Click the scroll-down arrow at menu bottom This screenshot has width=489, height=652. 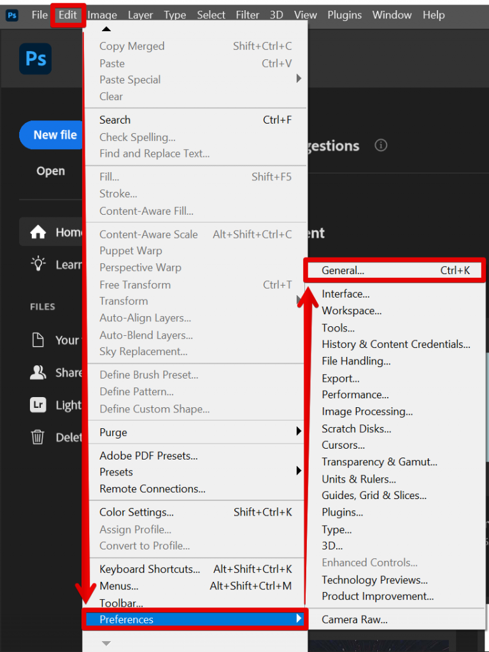(106, 643)
